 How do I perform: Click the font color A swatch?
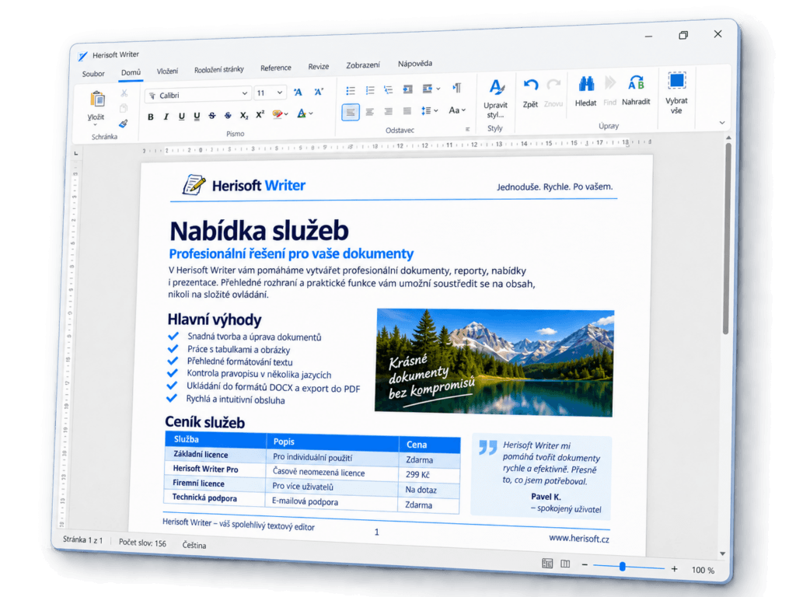coord(302,113)
